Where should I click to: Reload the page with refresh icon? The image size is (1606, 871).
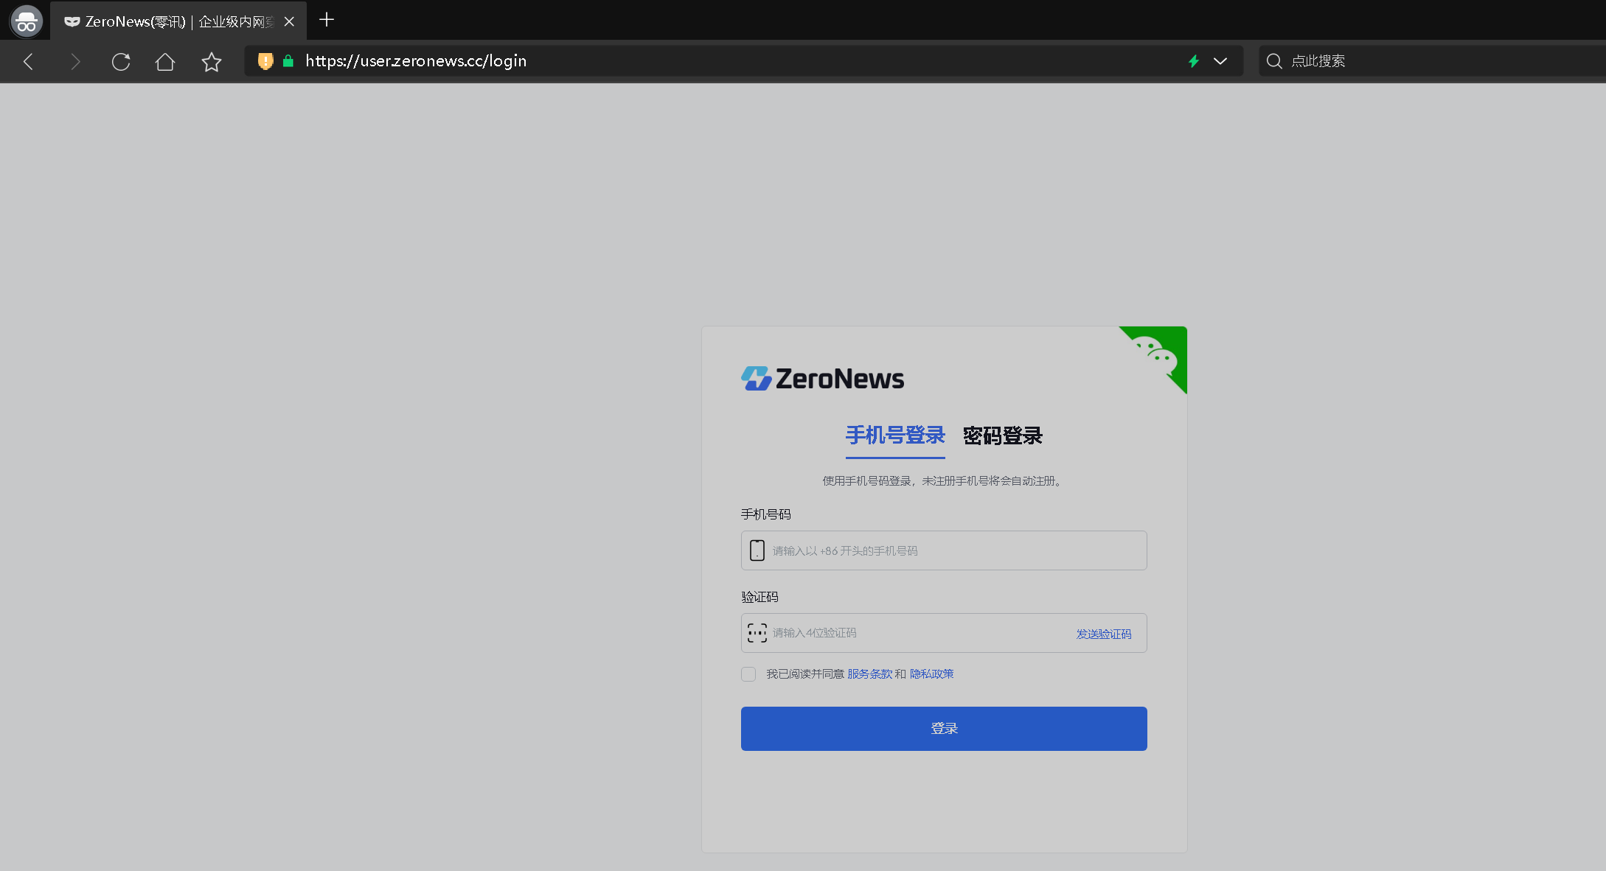tap(121, 61)
